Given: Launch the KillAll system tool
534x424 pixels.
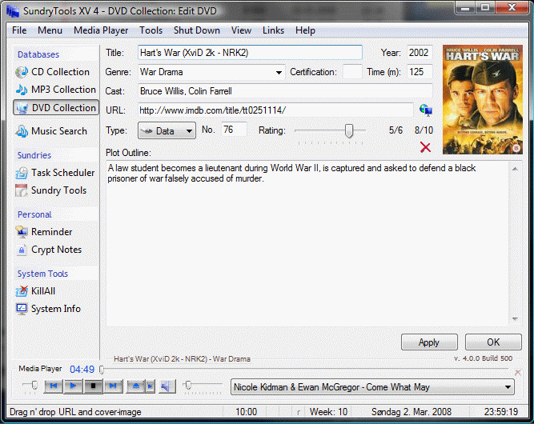Looking at the screenshot, I should [35, 291].
